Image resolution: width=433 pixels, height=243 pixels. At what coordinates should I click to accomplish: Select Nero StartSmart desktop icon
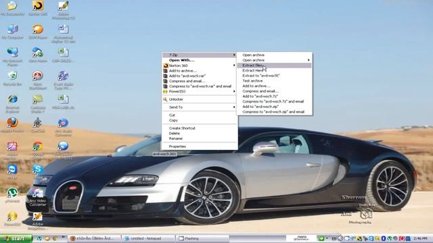pos(38,80)
